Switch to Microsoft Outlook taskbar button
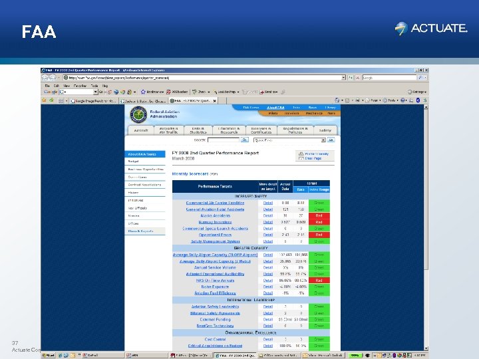Screen dimensions: 479x359 (x=323, y=355)
